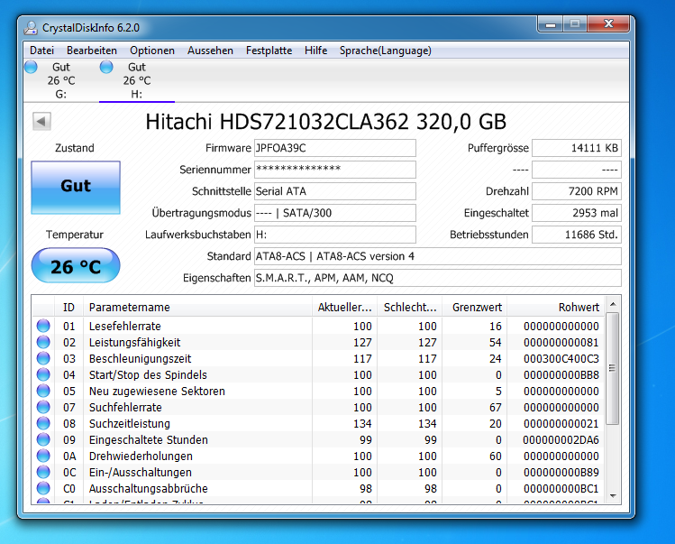Open the Datei menu
Screen dimensions: 675x544
pos(41,51)
